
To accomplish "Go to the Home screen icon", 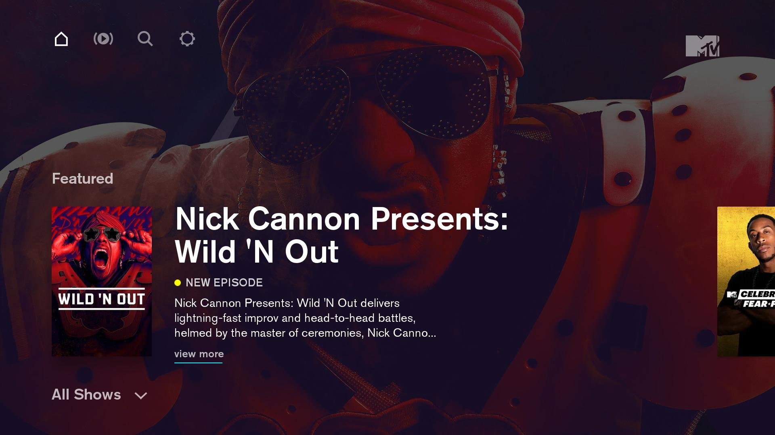I will (x=61, y=39).
